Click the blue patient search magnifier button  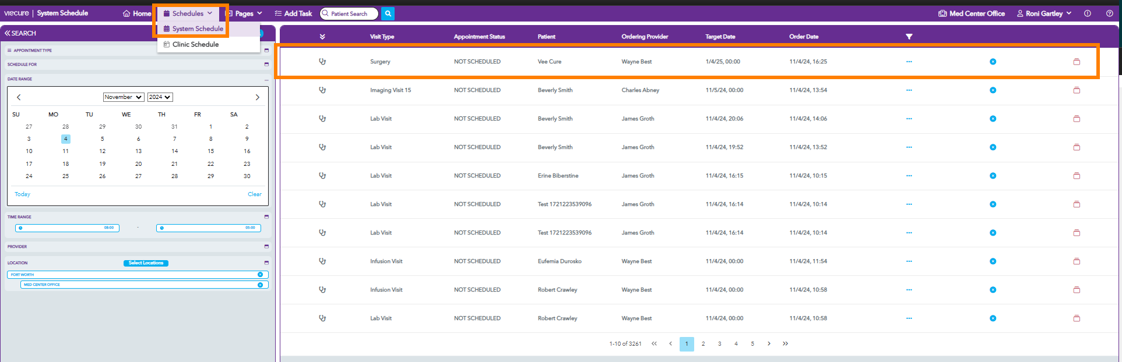point(388,13)
